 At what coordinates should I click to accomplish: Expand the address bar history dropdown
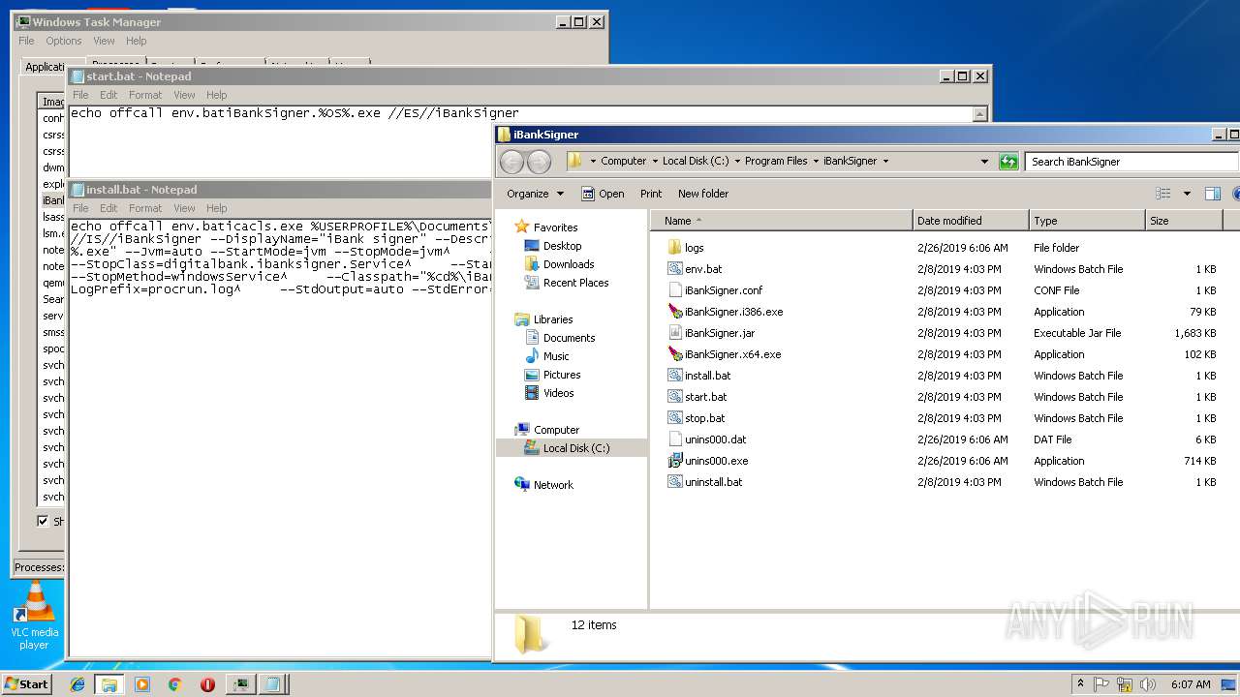click(984, 162)
